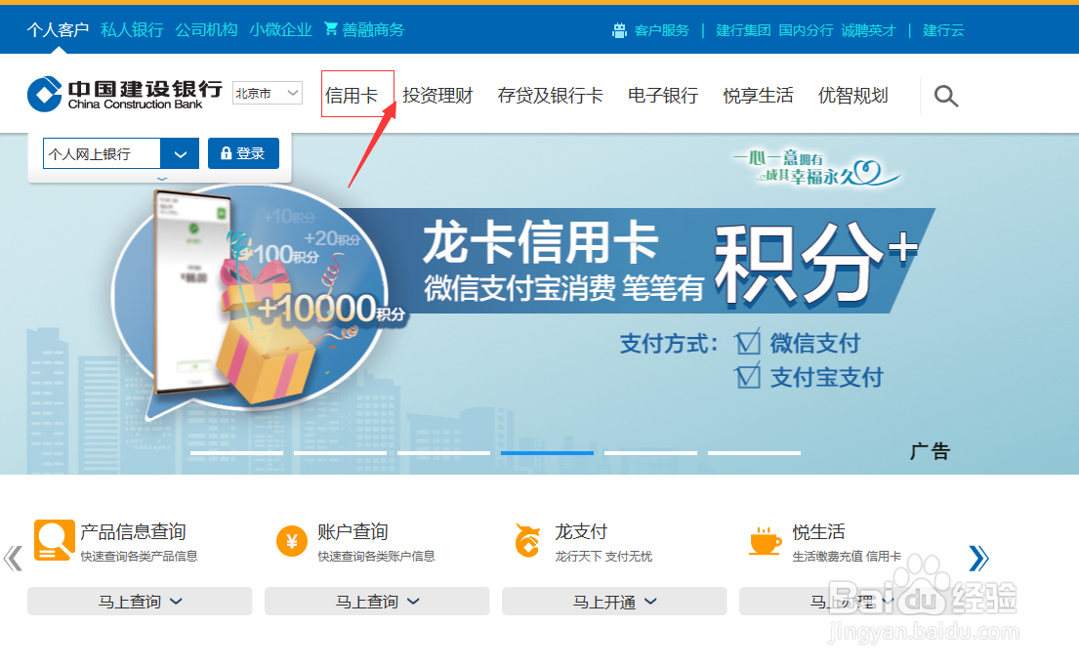Switch to 小微企业 tab
Viewport: 1079px width, 669px height.
281,29
